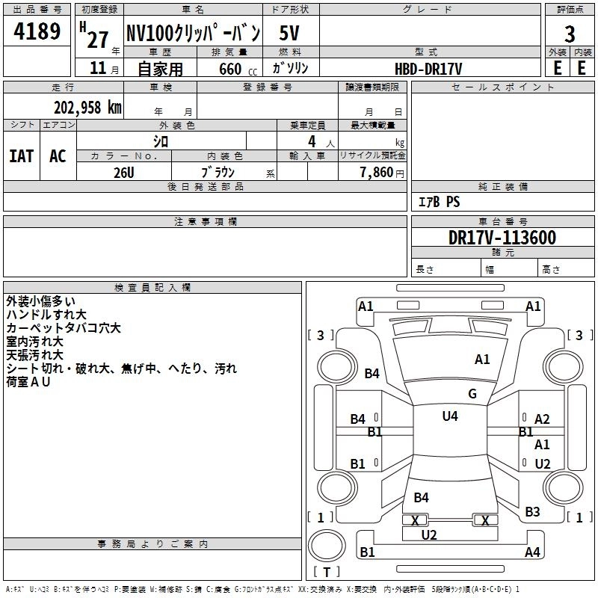Click the spare tire circle above [T]
Image resolution: width=598 pixels, height=598 pixels.
(327, 548)
